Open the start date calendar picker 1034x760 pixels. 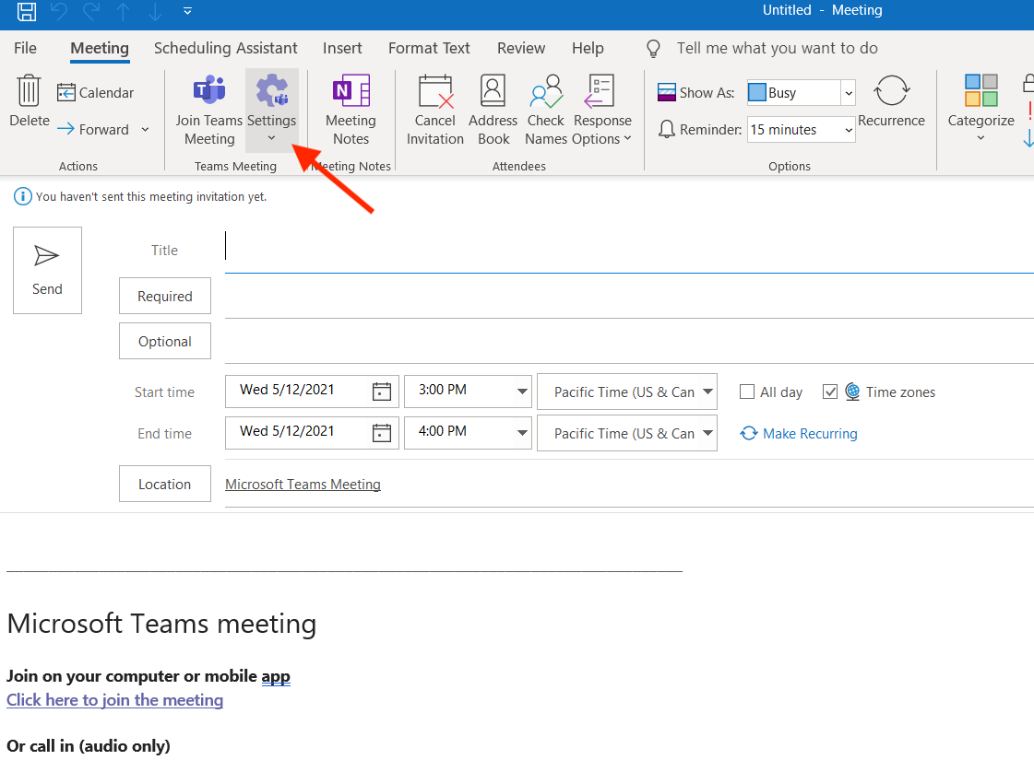382,392
